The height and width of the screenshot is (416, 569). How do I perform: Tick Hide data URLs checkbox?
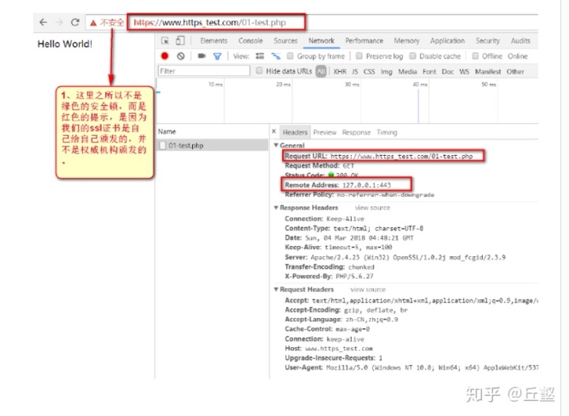(259, 71)
